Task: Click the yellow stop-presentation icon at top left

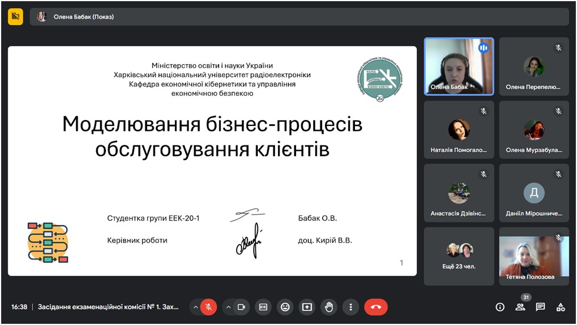Action: (x=15, y=16)
